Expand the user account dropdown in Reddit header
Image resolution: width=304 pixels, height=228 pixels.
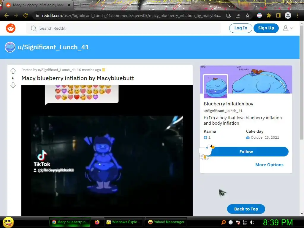288,28
